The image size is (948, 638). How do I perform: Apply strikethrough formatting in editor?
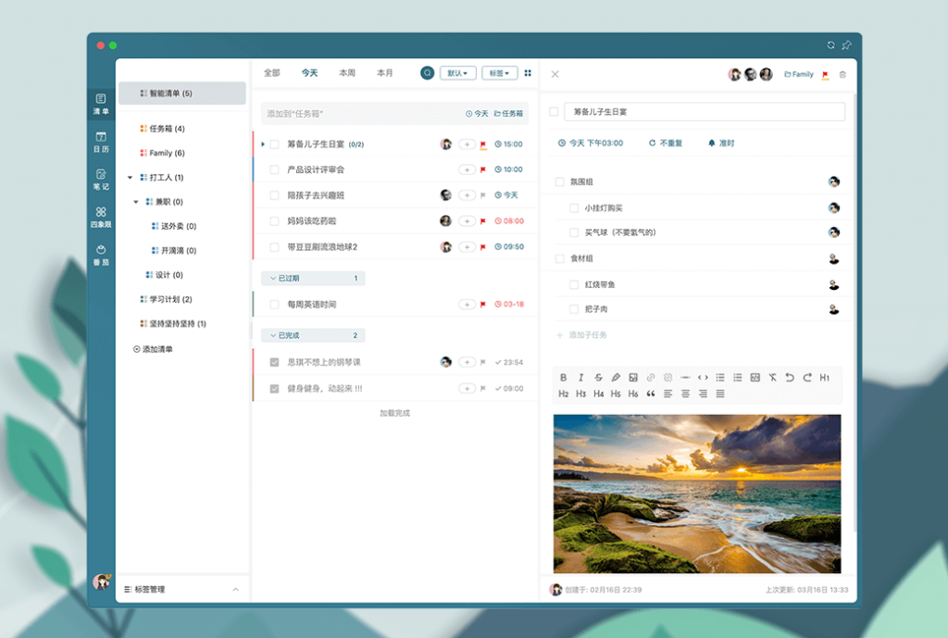[598, 378]
